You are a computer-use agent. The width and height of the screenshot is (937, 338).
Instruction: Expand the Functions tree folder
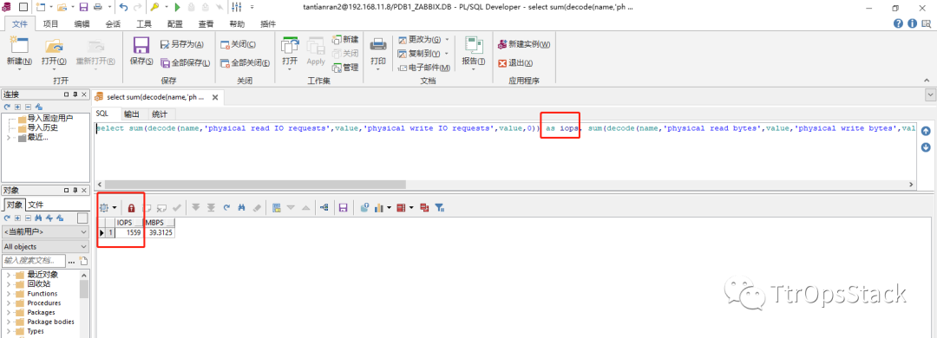(x=9, y=294)
